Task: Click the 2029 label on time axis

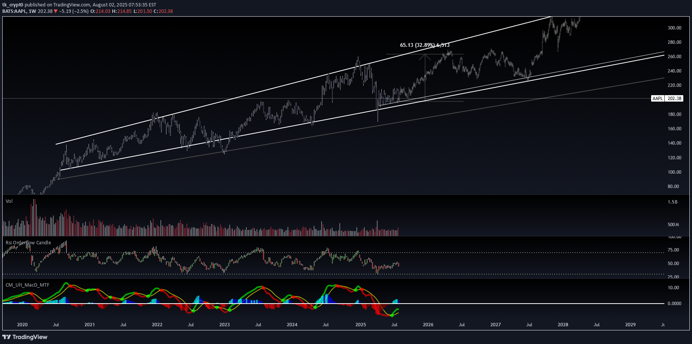Action: click(630, 325)
